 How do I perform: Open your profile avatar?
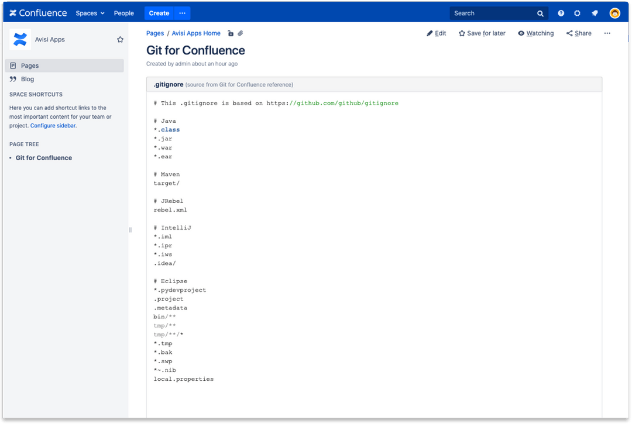614,12
